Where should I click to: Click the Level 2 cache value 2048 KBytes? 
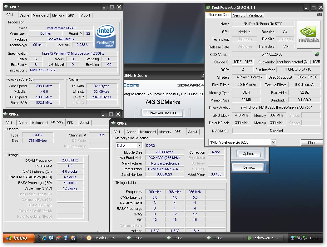pos(102,97)
